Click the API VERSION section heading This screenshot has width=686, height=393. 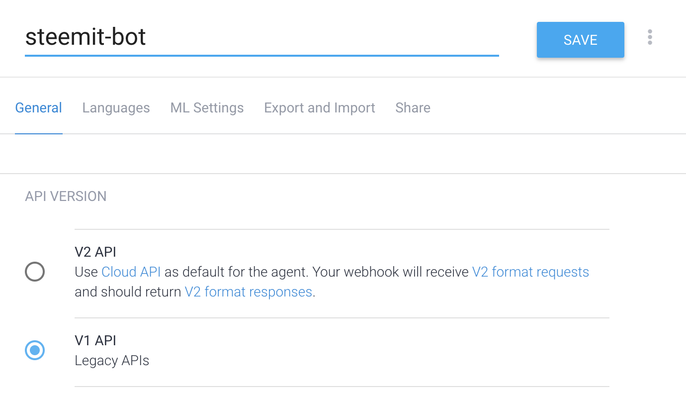tap(66, 196)
